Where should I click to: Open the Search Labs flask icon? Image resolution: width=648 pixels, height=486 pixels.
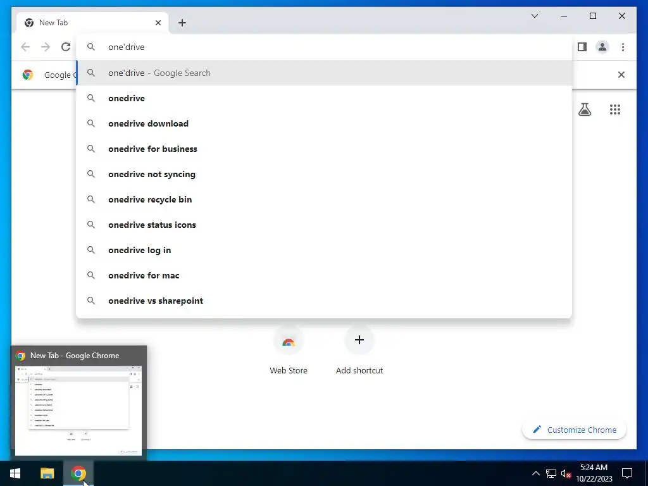coord(584,109)
